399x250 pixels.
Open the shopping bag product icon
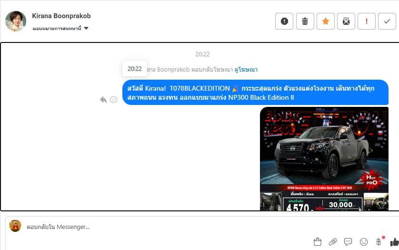pos(317,241)
